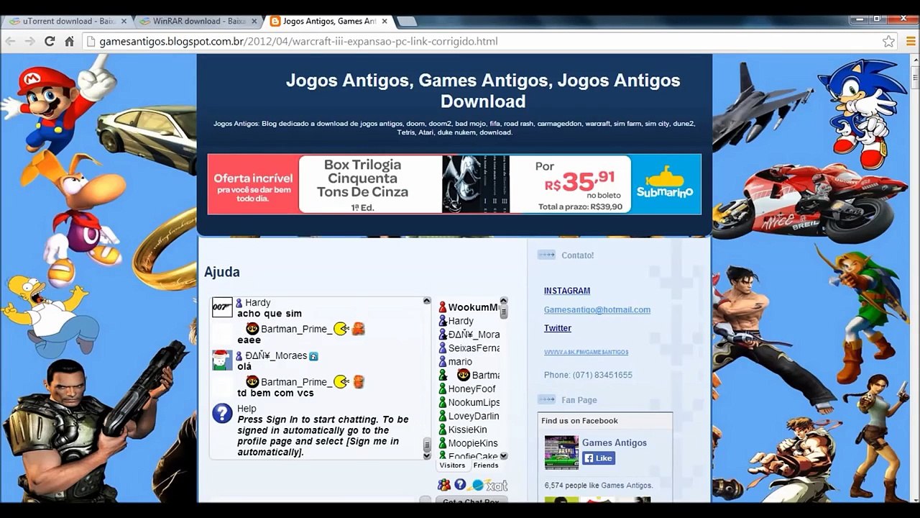Click the visitor list scroll up arrow
920x518 pixels.
tap(503, 301)
